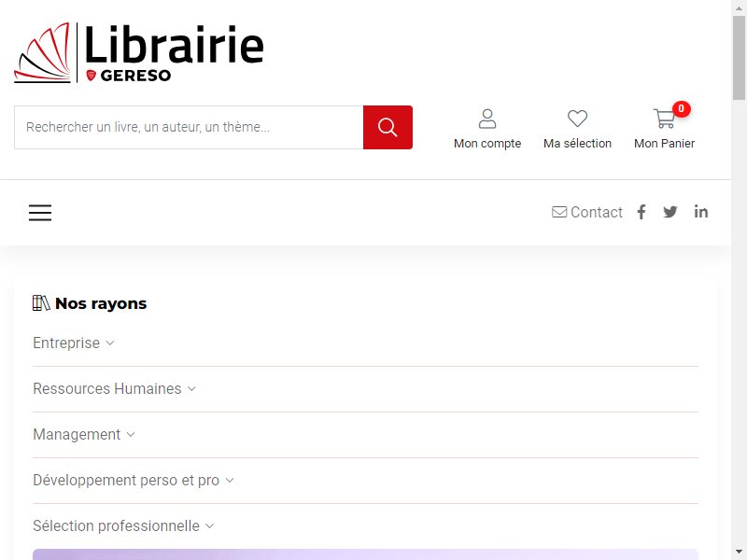This screenshot has height=560, width=747.
Task: Open the hamburger menu
Action: (40, 213)
